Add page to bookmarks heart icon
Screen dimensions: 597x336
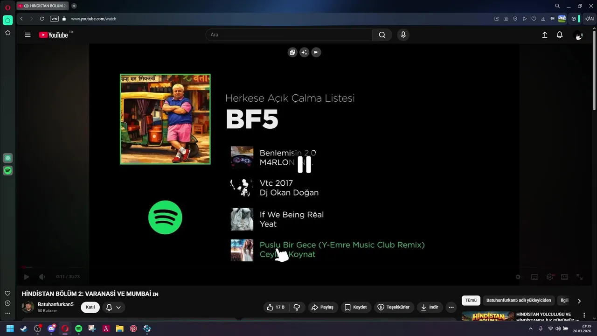click(534, 19)
